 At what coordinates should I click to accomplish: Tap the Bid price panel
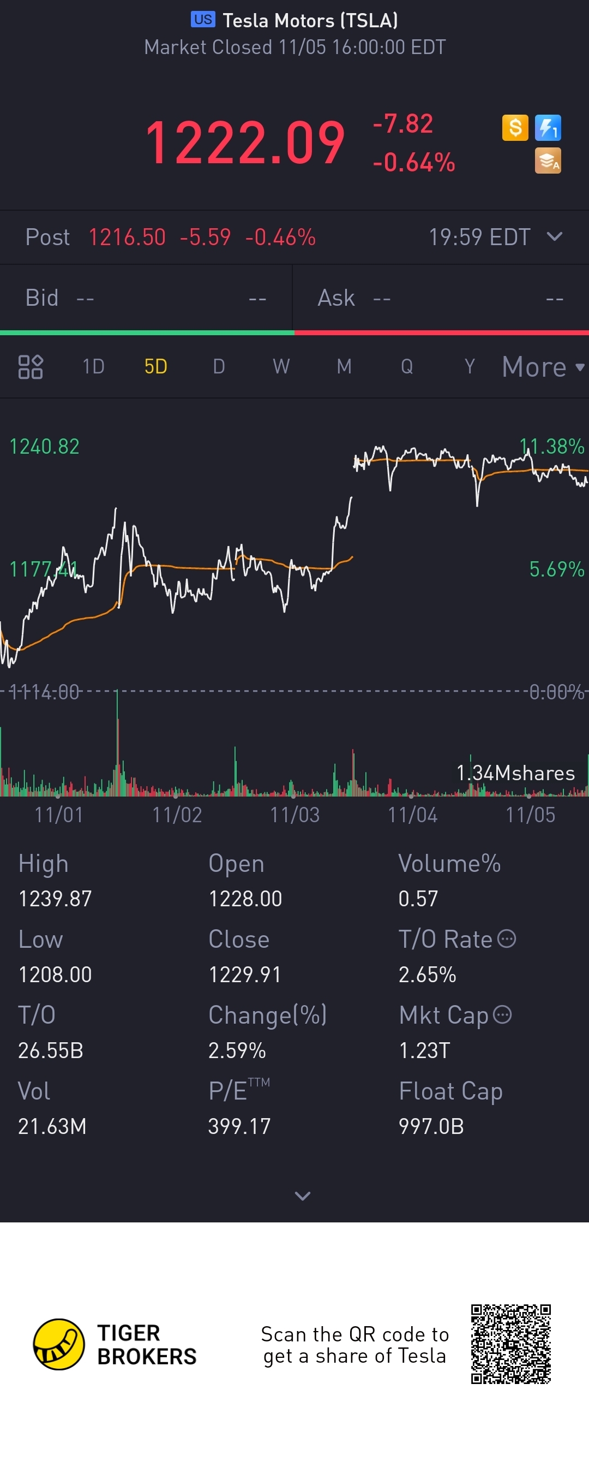click(146, 299)
